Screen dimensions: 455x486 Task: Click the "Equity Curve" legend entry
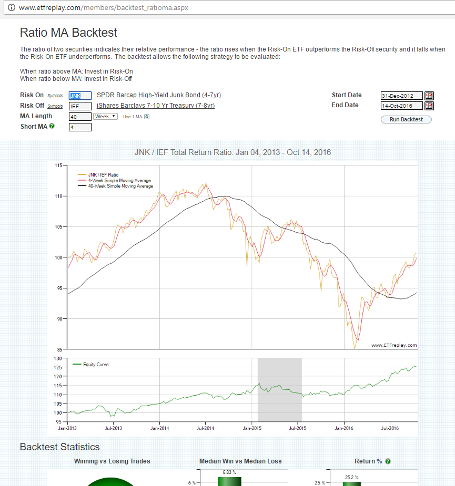[x=90, y=365]
